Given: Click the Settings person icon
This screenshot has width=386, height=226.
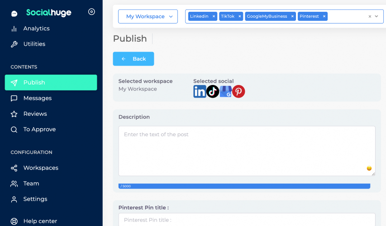Looking at the screenshot, I should 14,199.
